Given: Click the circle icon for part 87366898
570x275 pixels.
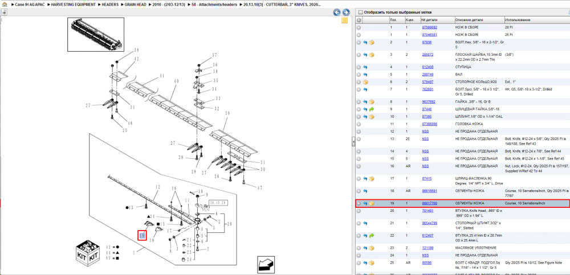Looking at the screenshot, I should (x=359, y=124).
